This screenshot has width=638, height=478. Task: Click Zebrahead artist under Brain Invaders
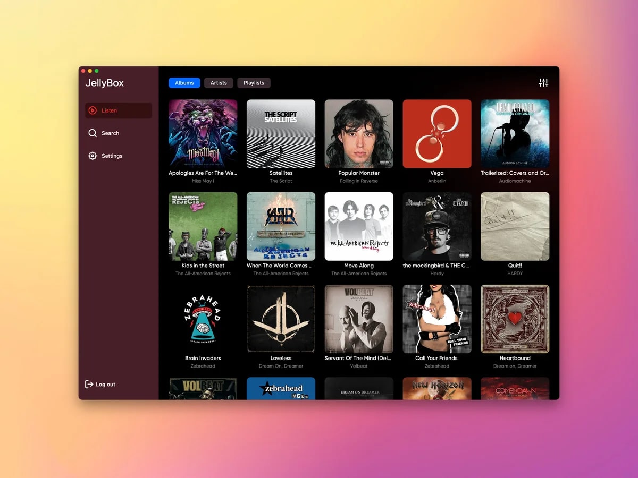tap(203, 366)
